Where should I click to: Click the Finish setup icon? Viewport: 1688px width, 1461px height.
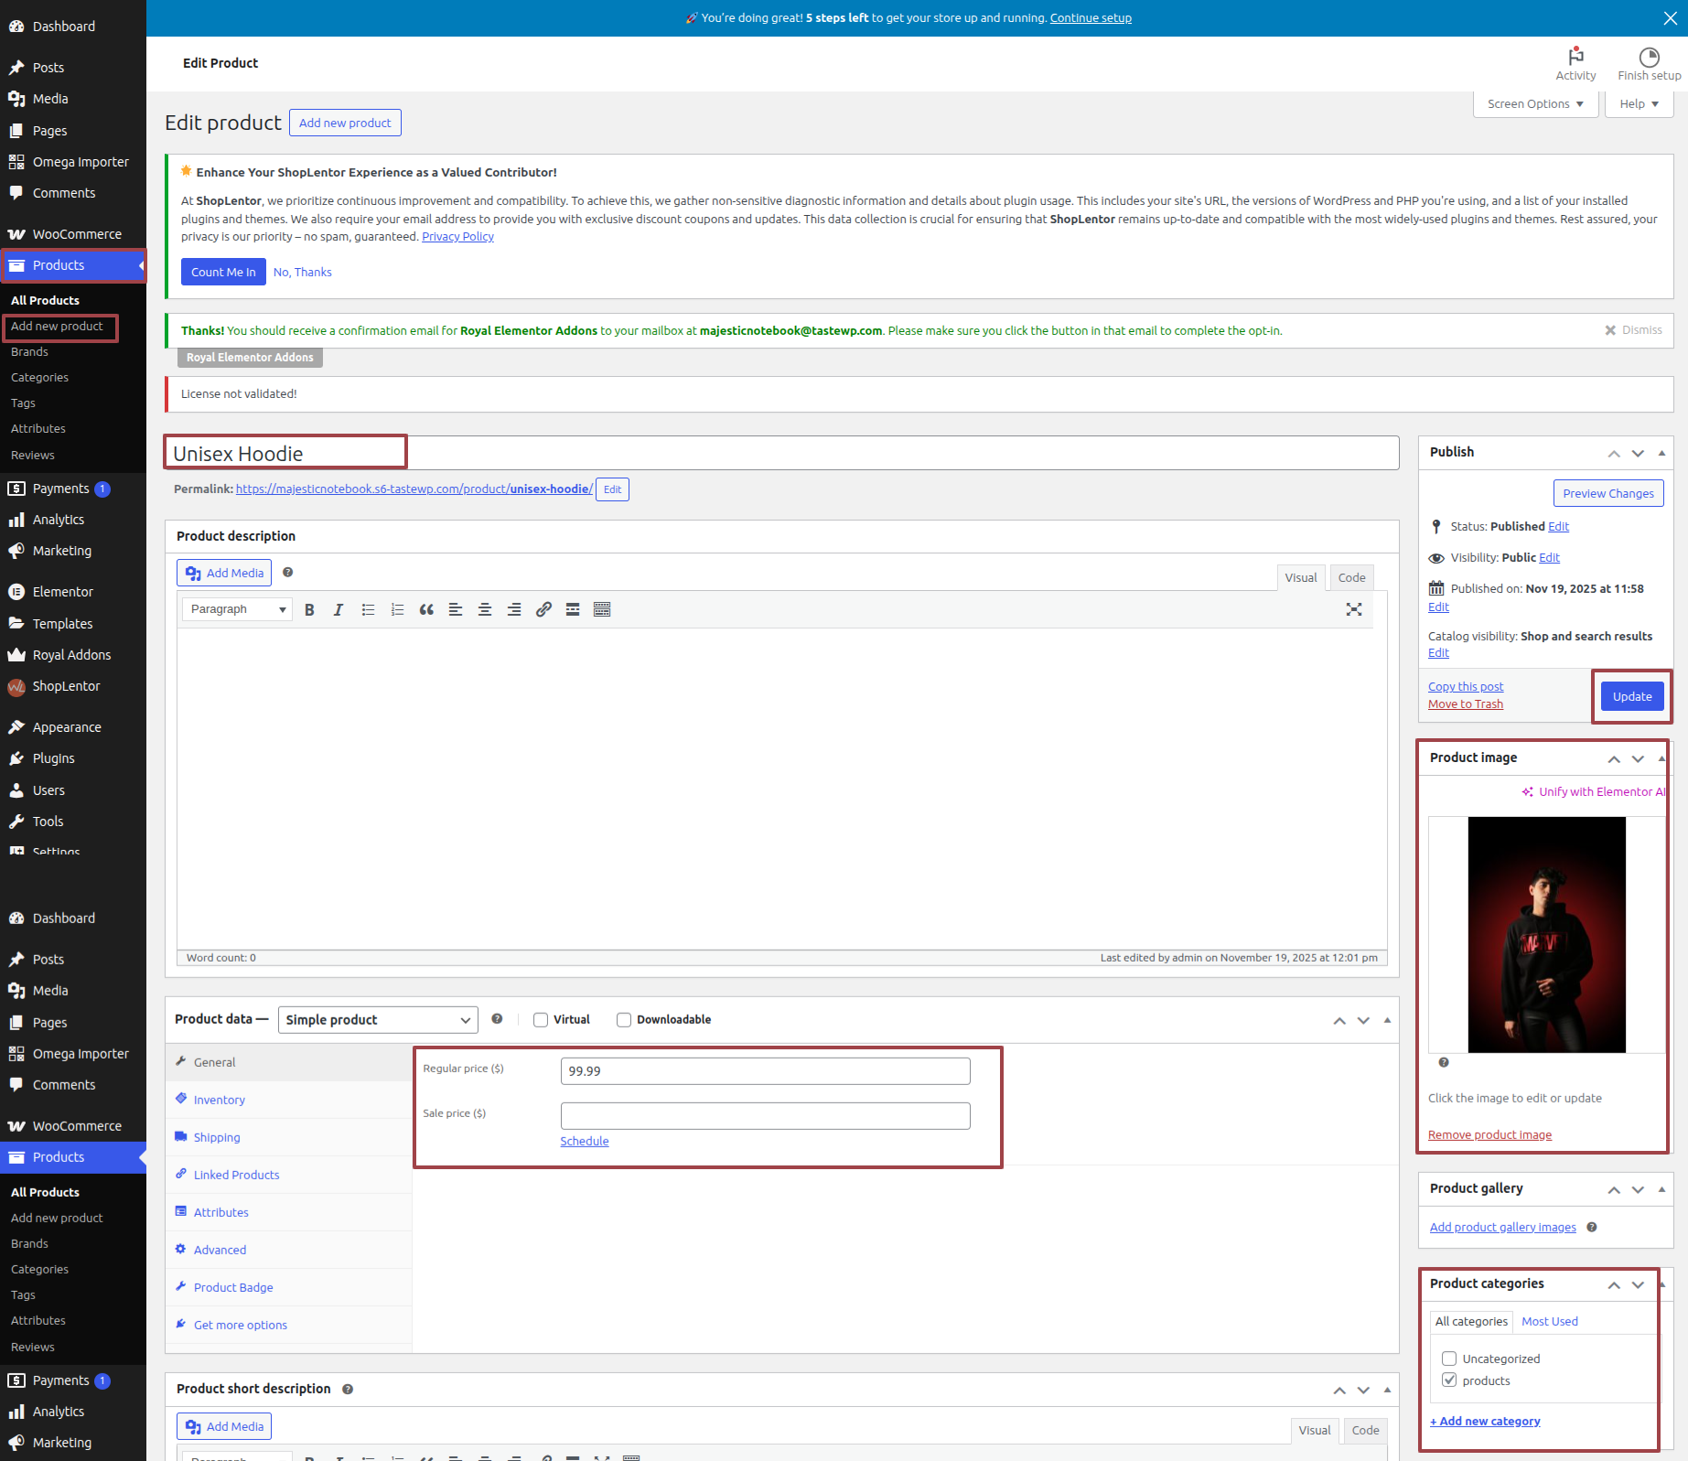click(x=1649, y=63)
